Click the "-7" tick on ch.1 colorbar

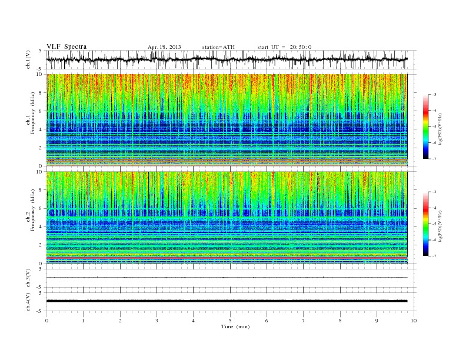[x=434, y=159]
